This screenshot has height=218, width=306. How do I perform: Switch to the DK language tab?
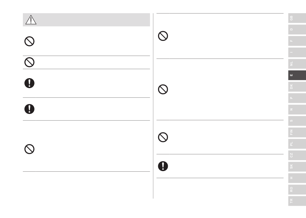[297, 87]
